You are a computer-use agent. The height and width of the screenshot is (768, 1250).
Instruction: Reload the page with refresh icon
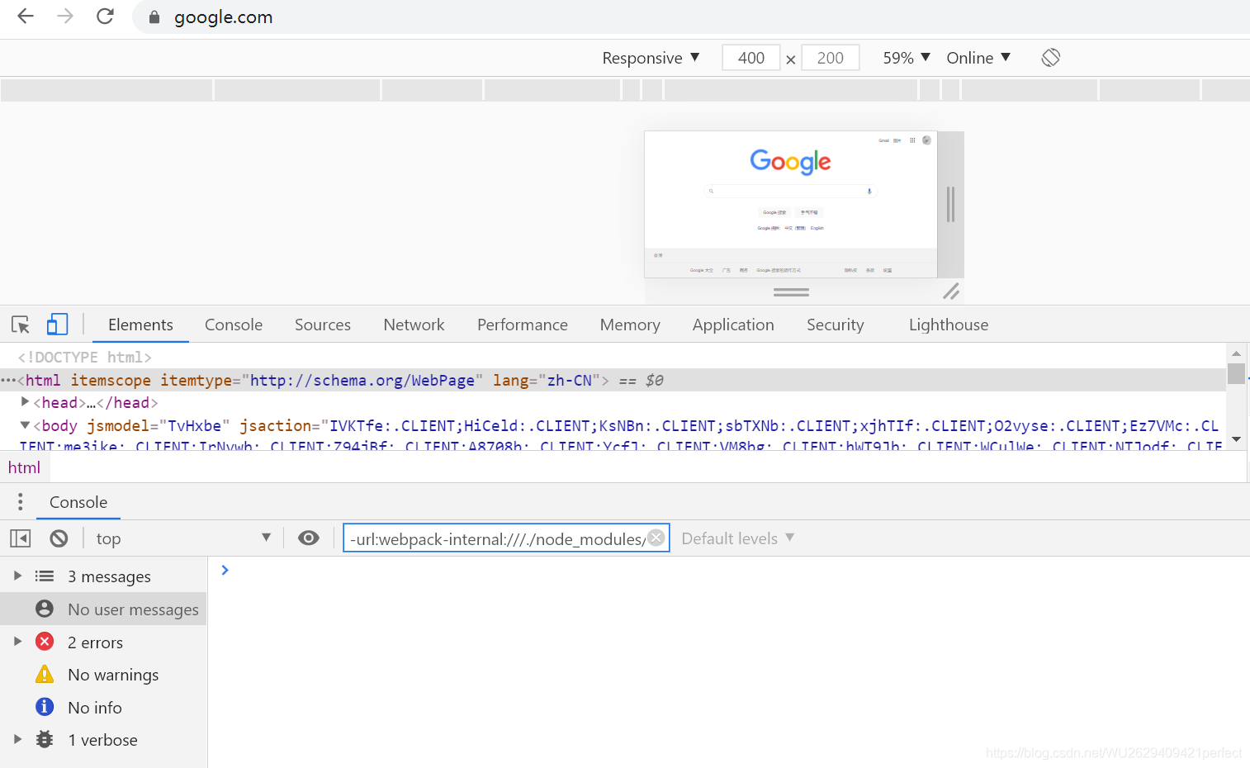105,16
